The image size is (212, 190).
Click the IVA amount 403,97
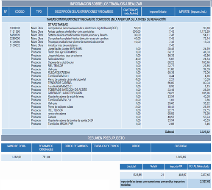[x=182, y=175]
